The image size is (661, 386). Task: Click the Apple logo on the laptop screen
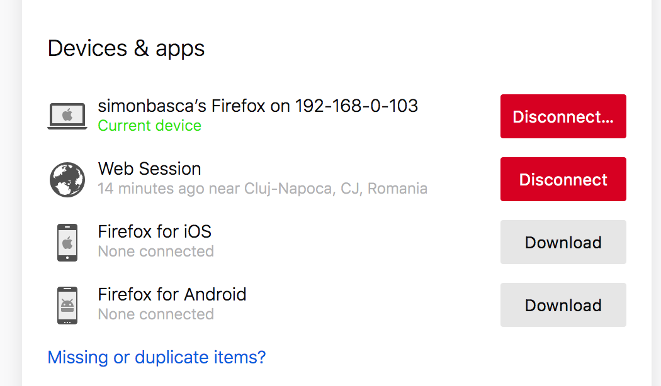(67, 114)
